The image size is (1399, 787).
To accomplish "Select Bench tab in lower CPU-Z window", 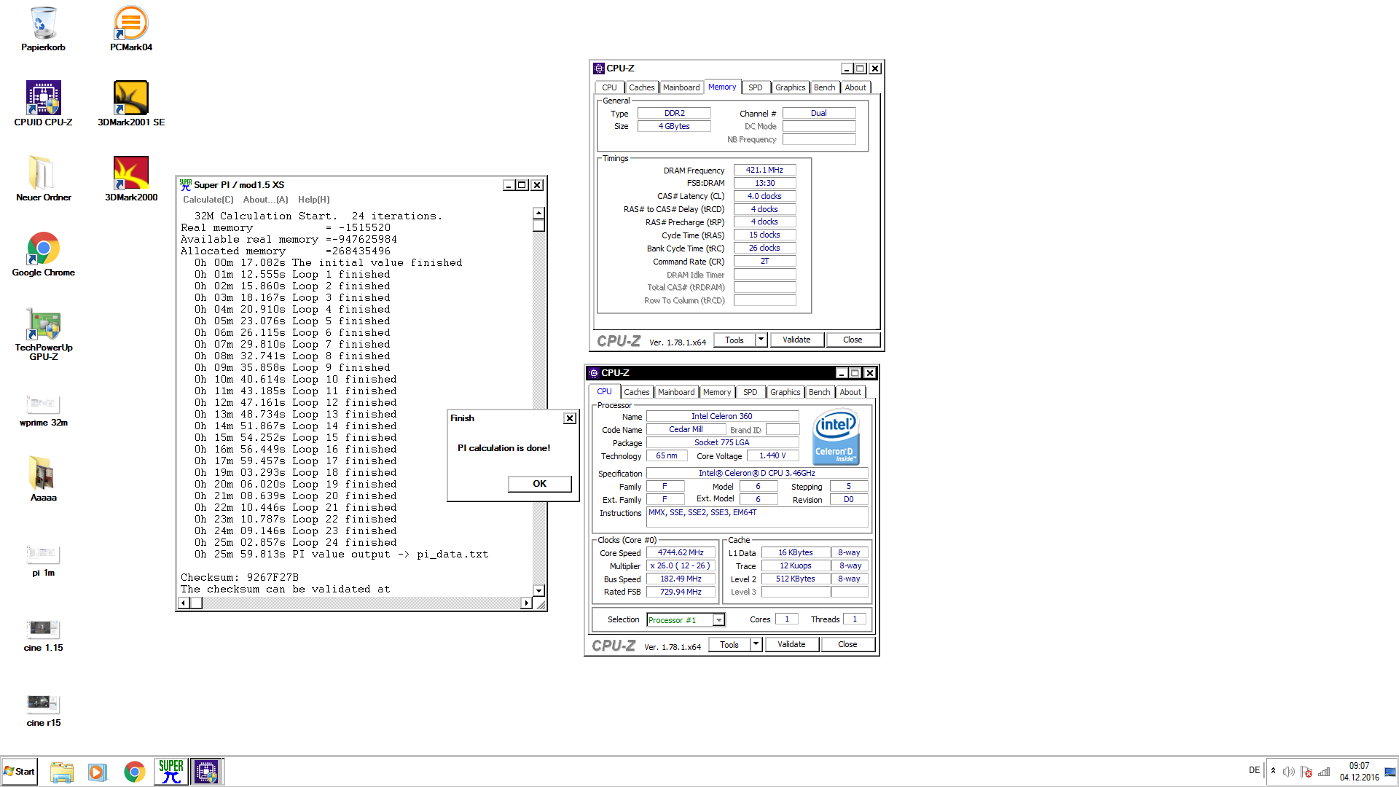I will (x=820, y=392).
